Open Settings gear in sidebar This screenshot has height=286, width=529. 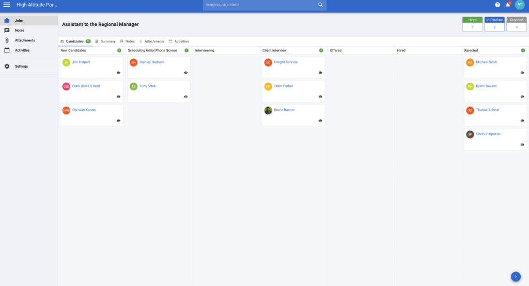tap(7, 66)
